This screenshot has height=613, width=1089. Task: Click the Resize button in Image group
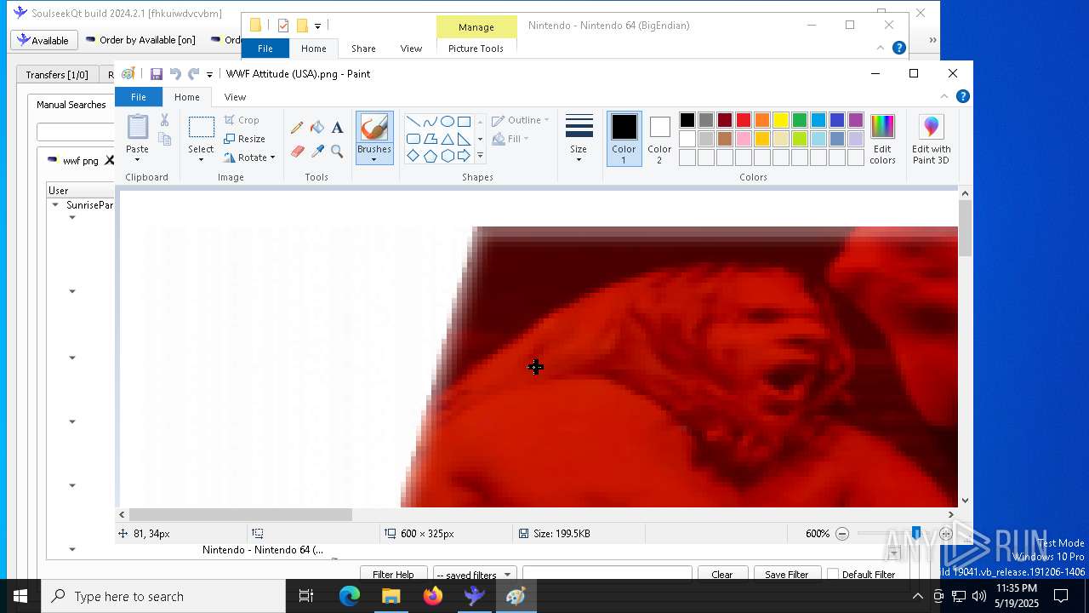pos(245,139)
